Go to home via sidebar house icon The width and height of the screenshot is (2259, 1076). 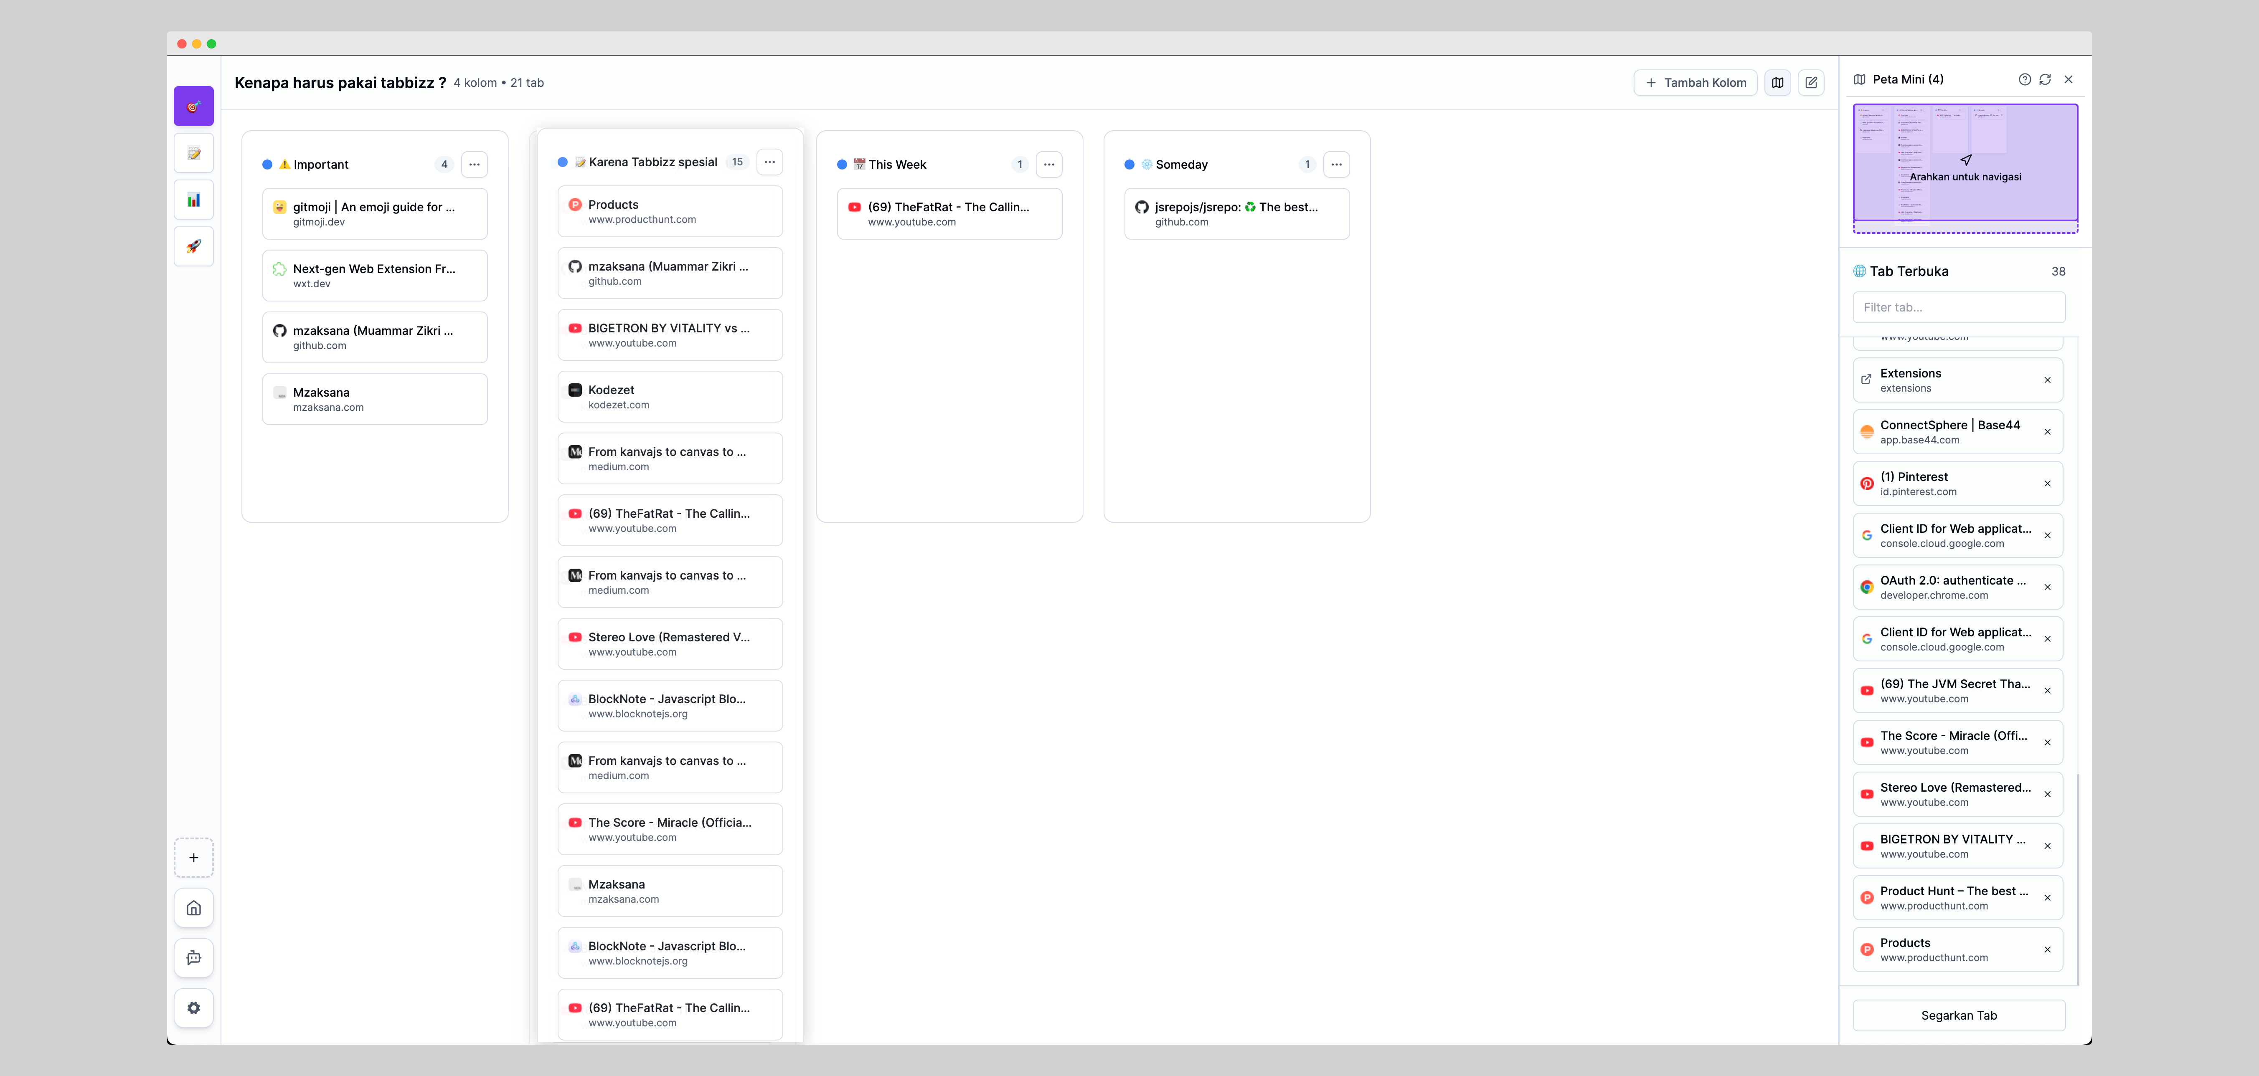[x=194, y=908]
